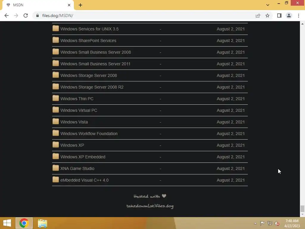The height and width of the screenshot is (229, 305).
Task: Click the folder icon for Windows XP
Action: coord(56,145)
